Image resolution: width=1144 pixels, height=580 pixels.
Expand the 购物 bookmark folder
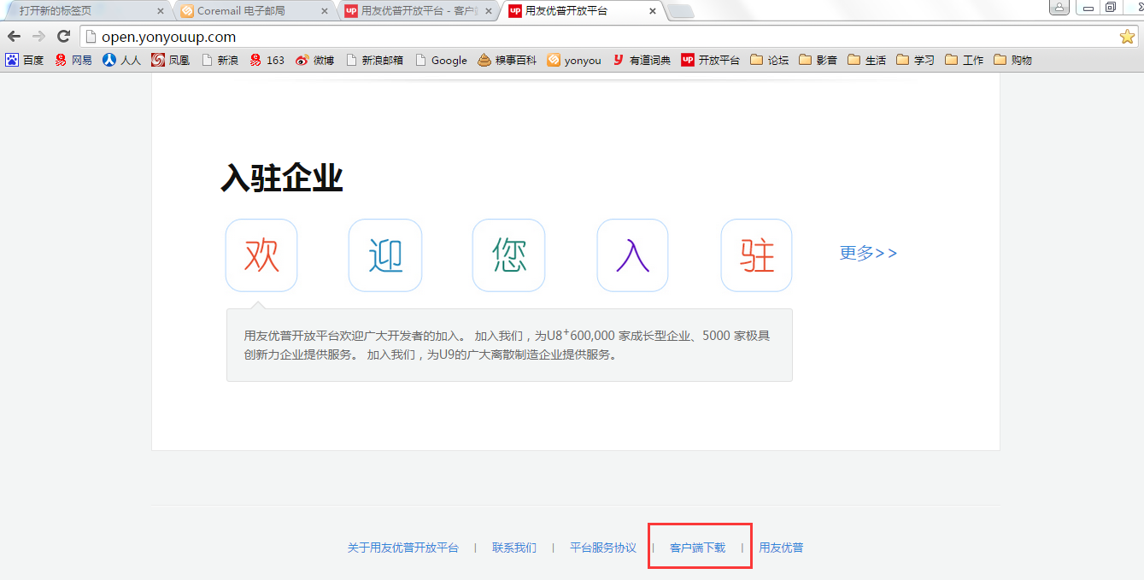click(1013, 60)
